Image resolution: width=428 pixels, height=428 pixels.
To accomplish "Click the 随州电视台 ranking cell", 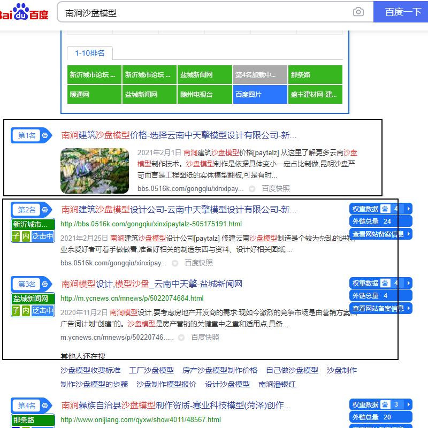I will 205,95.
